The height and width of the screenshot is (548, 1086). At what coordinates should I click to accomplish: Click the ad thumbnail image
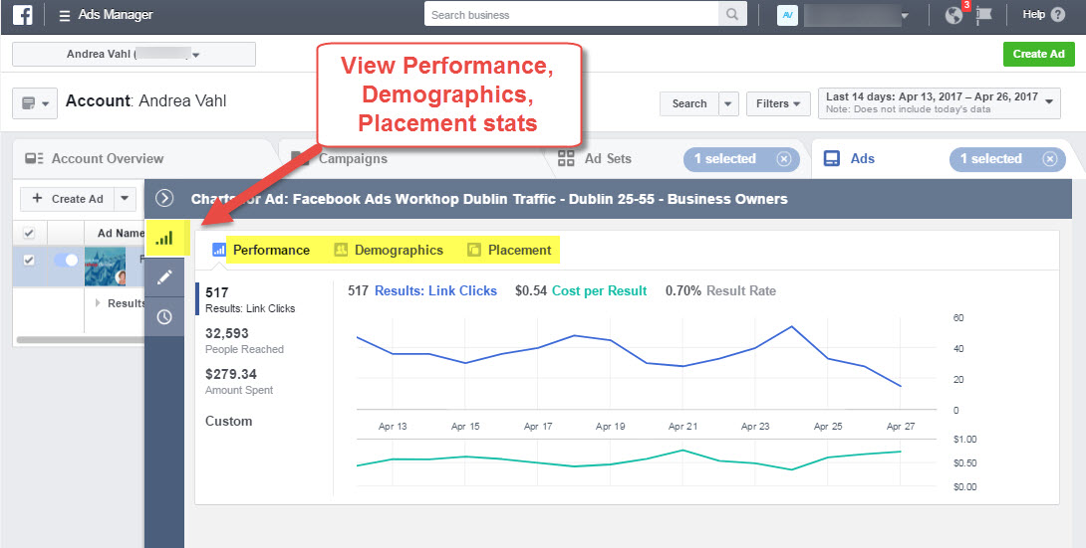click(106, 267)
